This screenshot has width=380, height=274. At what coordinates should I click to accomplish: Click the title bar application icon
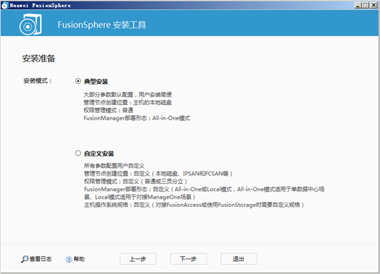click(x=5, y=6)
